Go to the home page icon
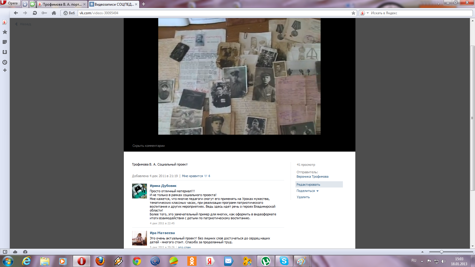 tap(54, 13)
